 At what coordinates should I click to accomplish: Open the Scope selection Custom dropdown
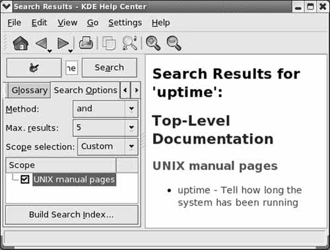click(108, 147)
